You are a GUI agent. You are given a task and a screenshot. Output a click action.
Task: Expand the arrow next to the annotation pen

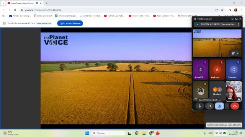[237, 53]
